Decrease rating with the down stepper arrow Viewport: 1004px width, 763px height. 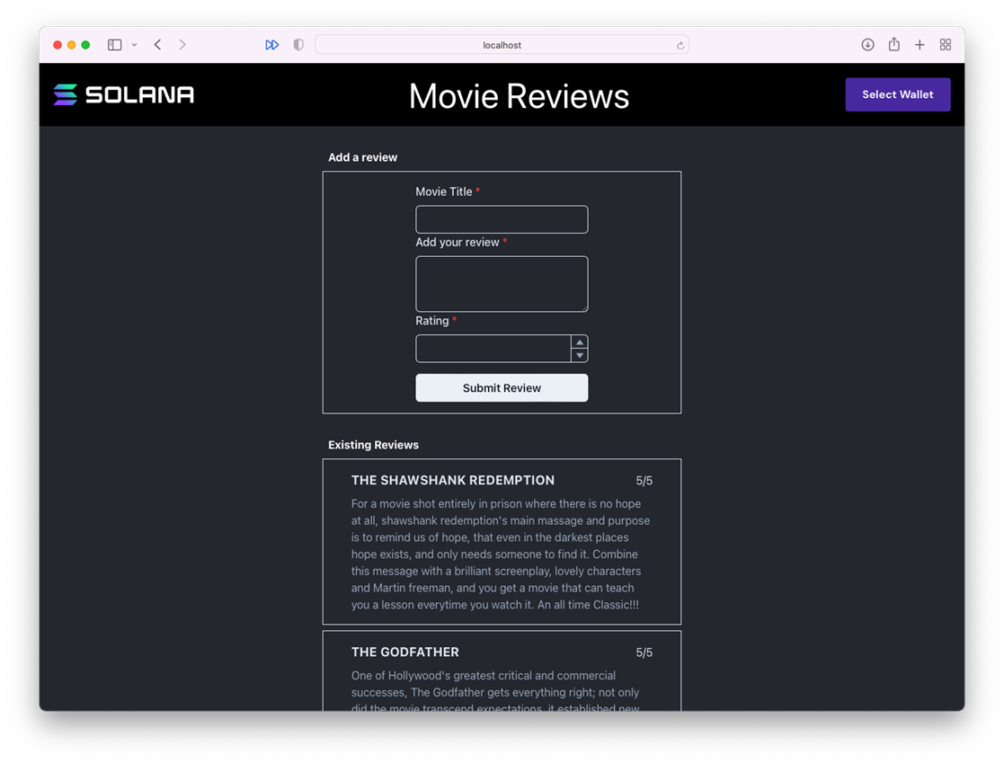580,356
